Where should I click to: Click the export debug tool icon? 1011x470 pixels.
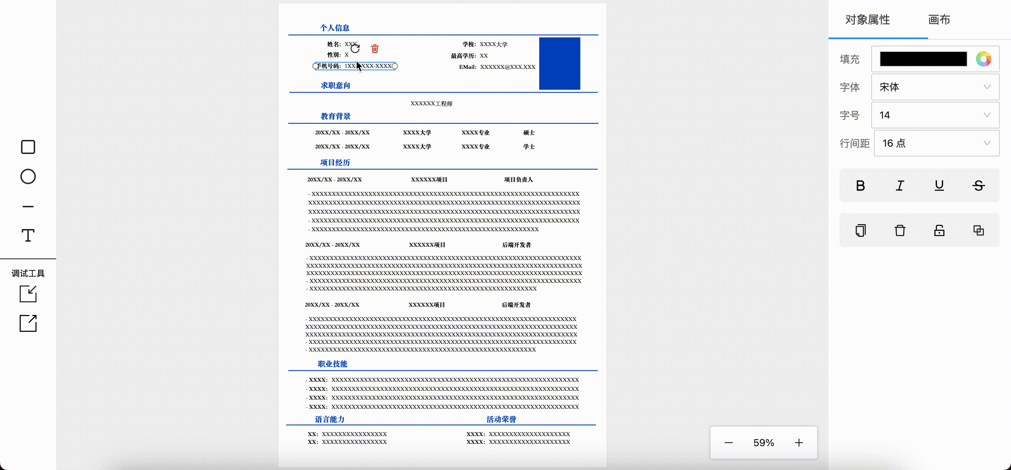(x=28, y=323)
